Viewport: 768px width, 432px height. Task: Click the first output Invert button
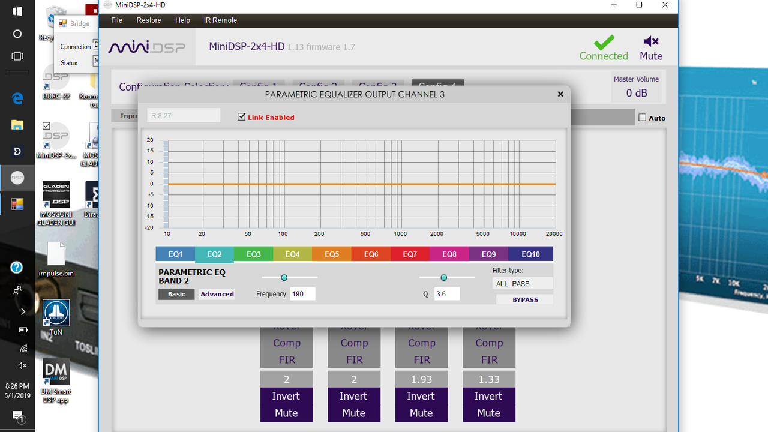(x=286, y=396)
